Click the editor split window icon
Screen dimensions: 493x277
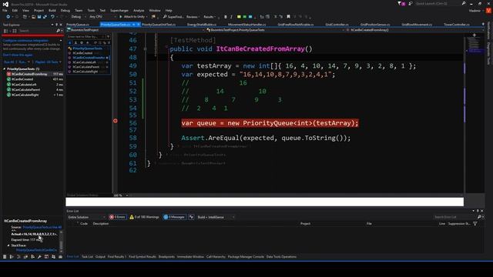(475, 35)
